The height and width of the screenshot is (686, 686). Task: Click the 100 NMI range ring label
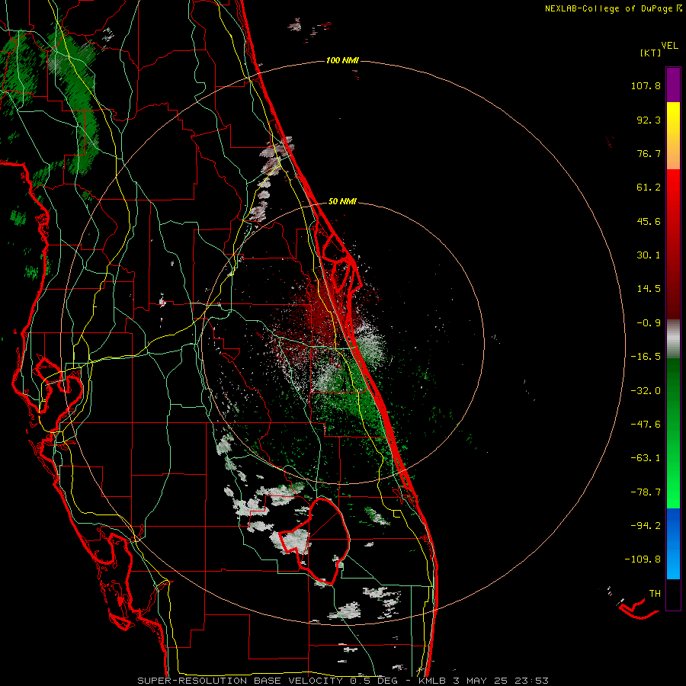(x=342, y=60)
